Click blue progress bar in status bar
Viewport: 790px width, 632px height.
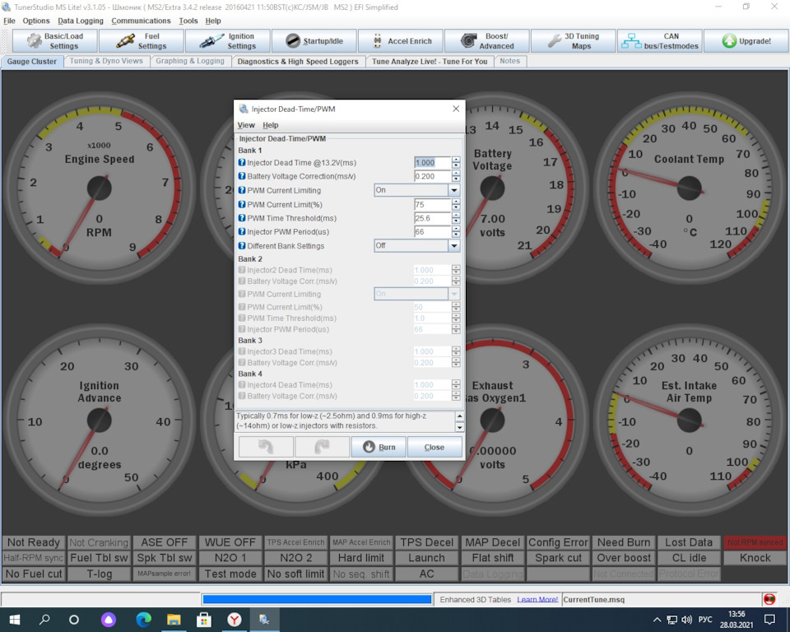(317, 599)
